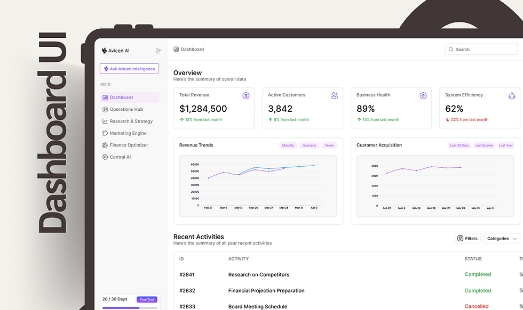Click the Operations Hub sidebar icon
The height and width of the screenshot is (310, 523).
[105, 109]
